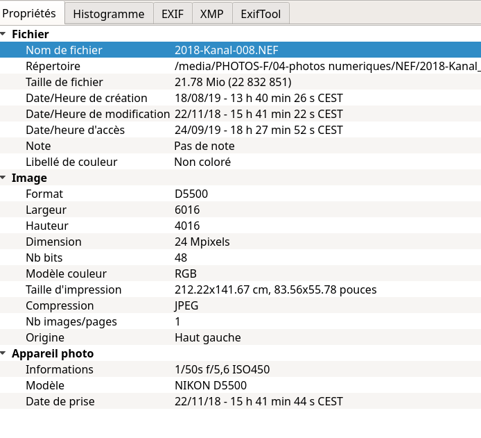
Task: Open the XMP tab
Action: (x=212, y=14)
